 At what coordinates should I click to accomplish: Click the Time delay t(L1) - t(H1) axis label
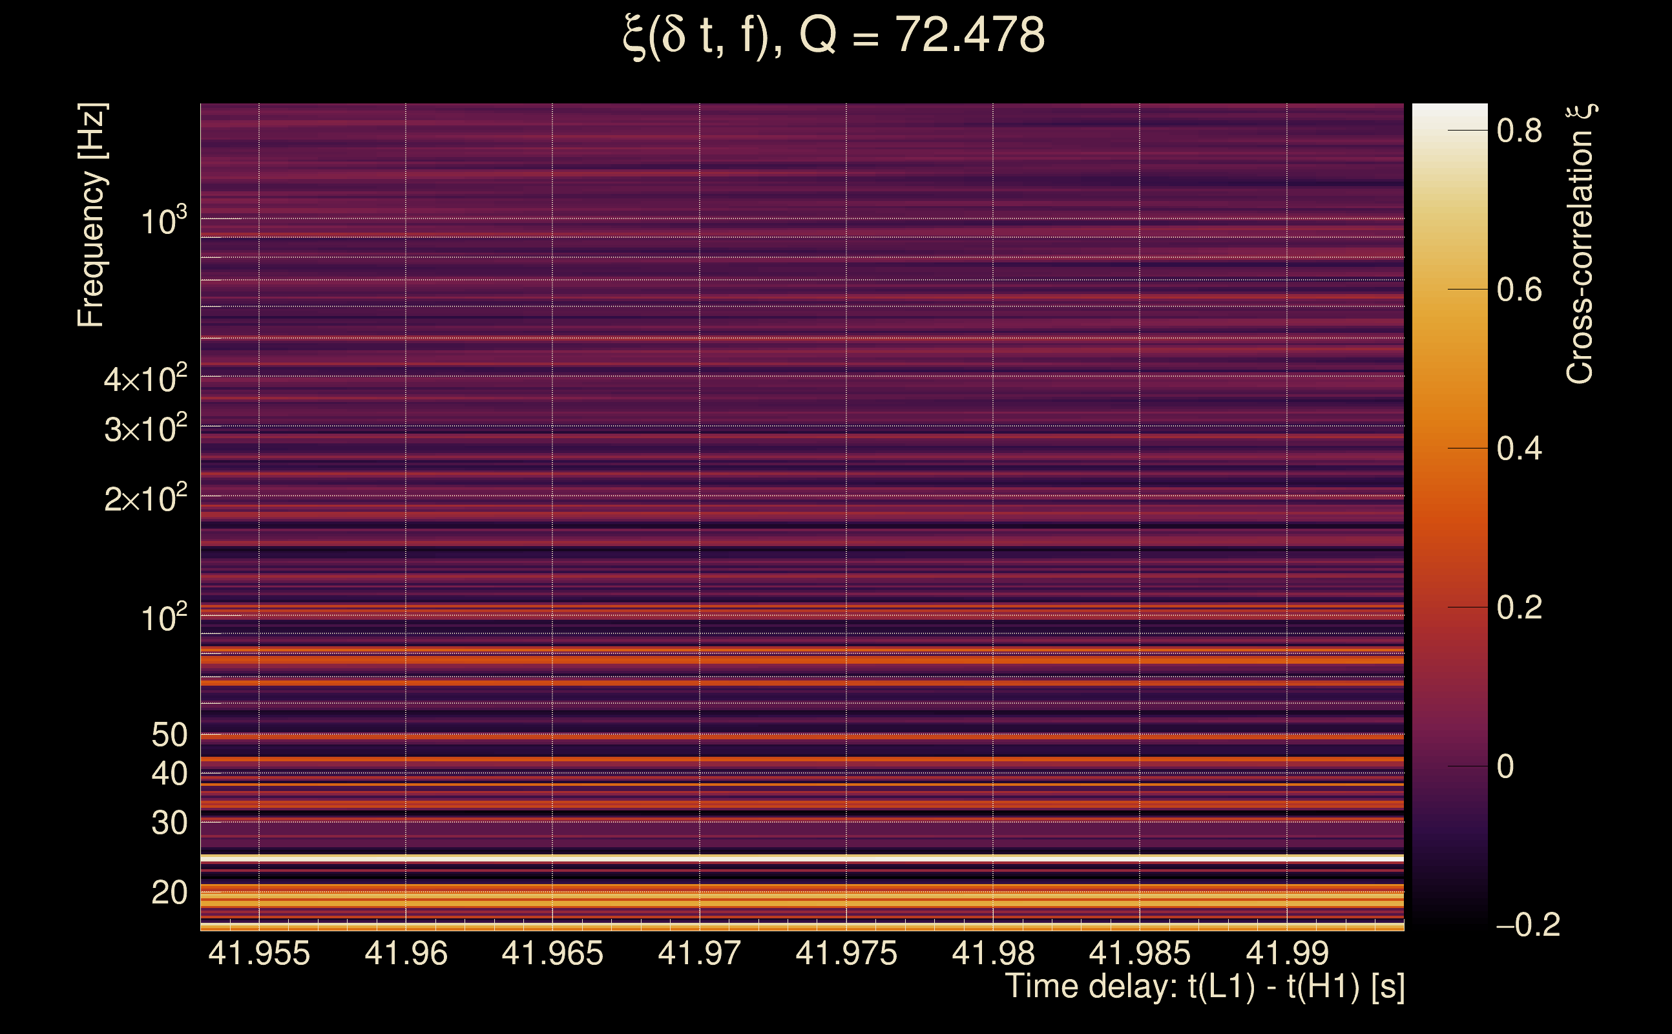(1204, 987)
